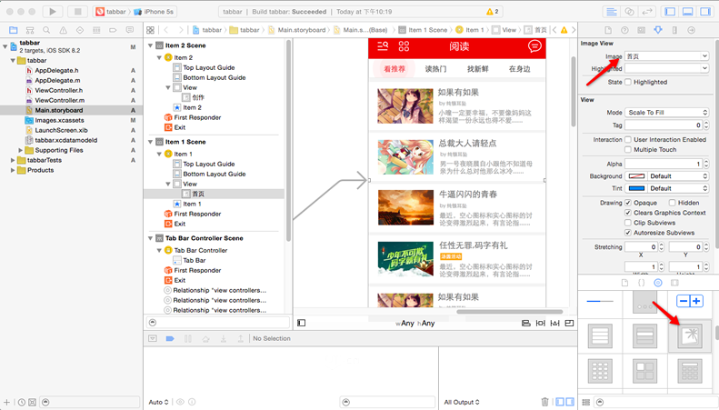This screenshot has height=410, width=719.
Task: Open the Attributes inspector tab icon
Action: pyautogui.click(x=658, y=29)
